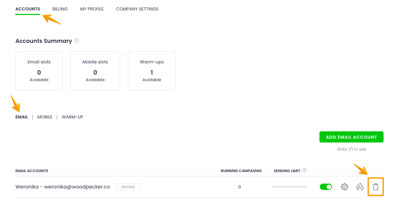
Task: Delete the weronika@woodpecker.co email account
Action: [376, 187]
